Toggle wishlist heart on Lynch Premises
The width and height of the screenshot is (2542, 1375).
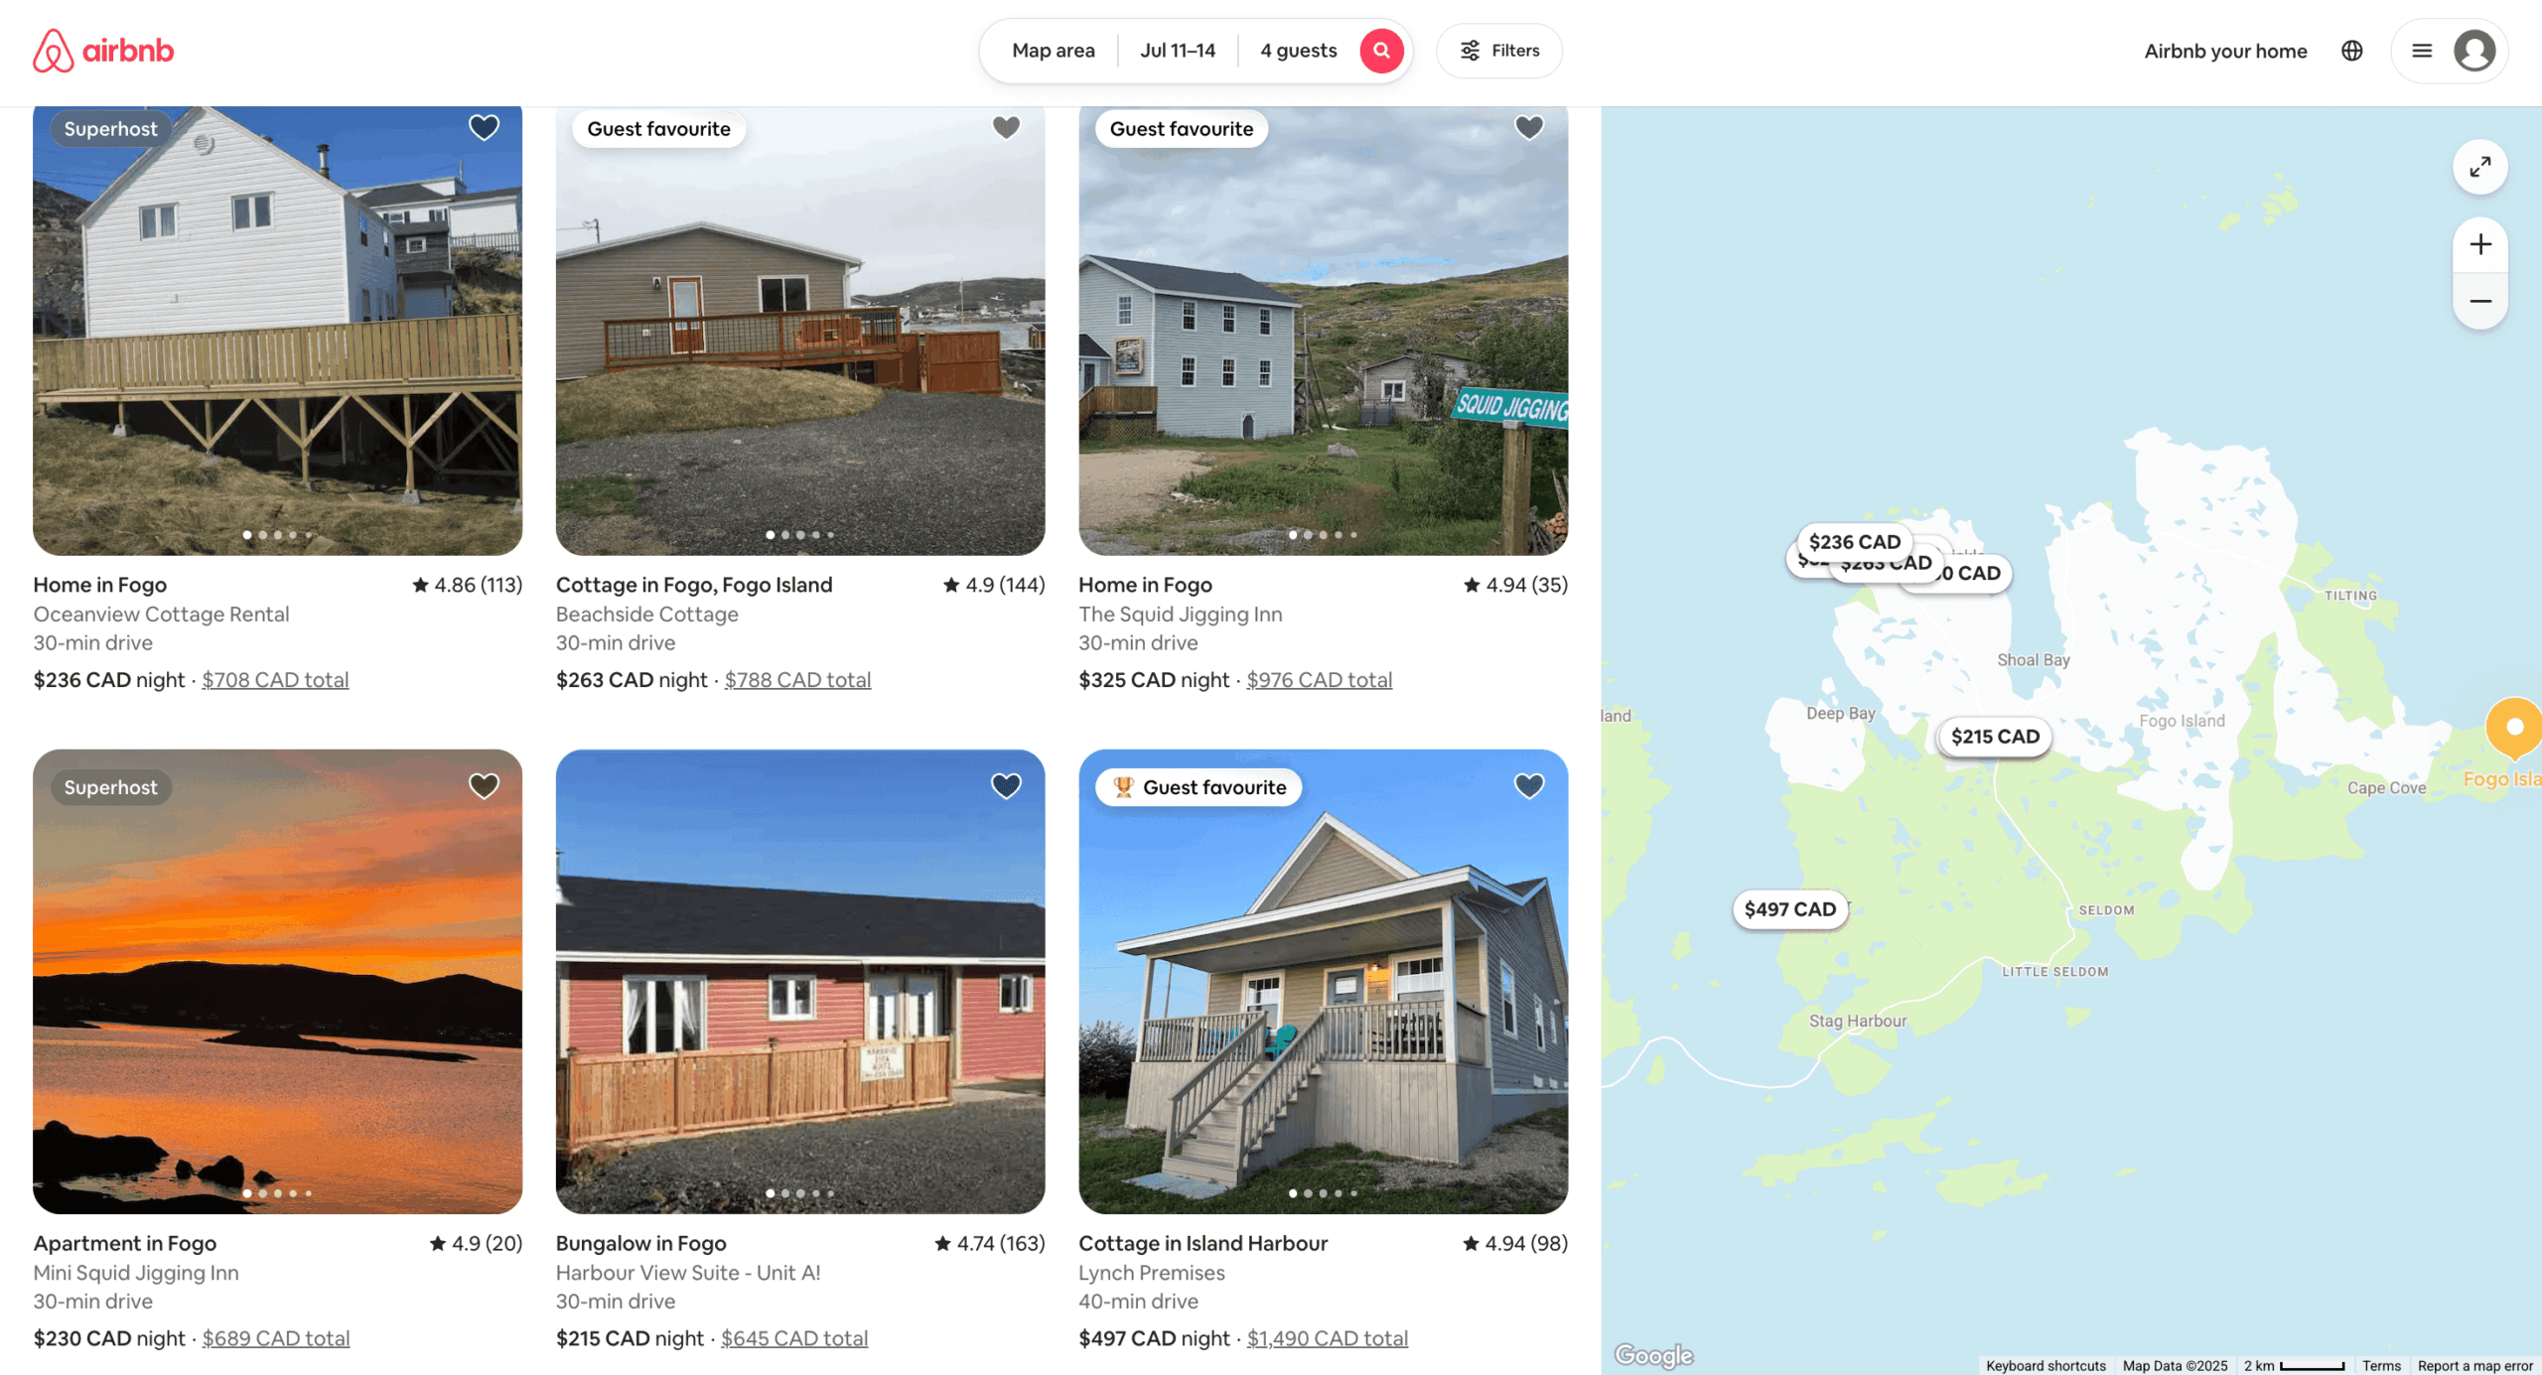pos(1528,786)
